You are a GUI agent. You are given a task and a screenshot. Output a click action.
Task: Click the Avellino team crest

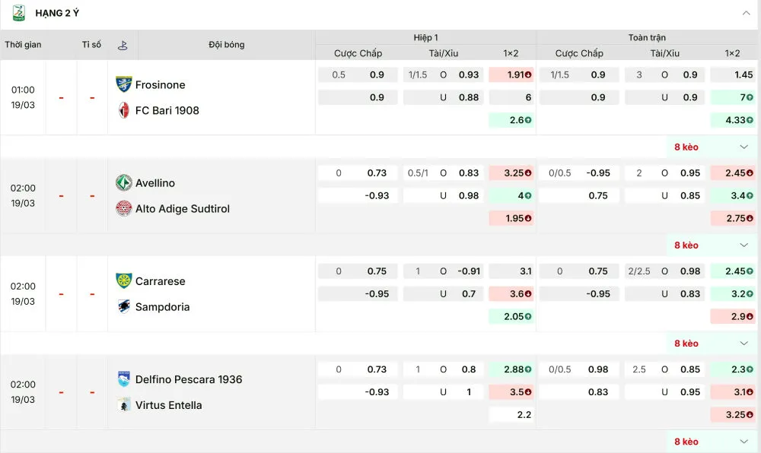tap(123, 183)
